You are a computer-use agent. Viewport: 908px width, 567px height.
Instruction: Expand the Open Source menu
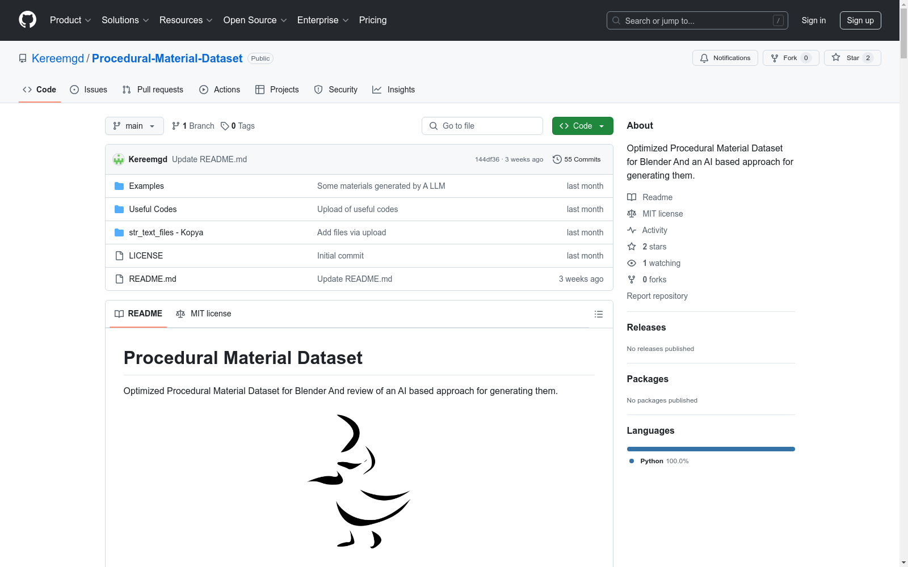coord(255,20)
